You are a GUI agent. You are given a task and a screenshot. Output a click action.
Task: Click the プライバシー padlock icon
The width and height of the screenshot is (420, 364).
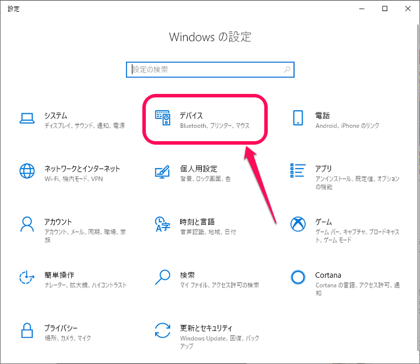[x=27, y=330]
